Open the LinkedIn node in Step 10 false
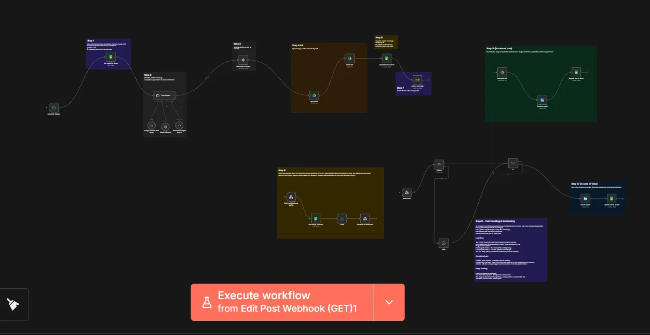 click(x=585, y=199)
